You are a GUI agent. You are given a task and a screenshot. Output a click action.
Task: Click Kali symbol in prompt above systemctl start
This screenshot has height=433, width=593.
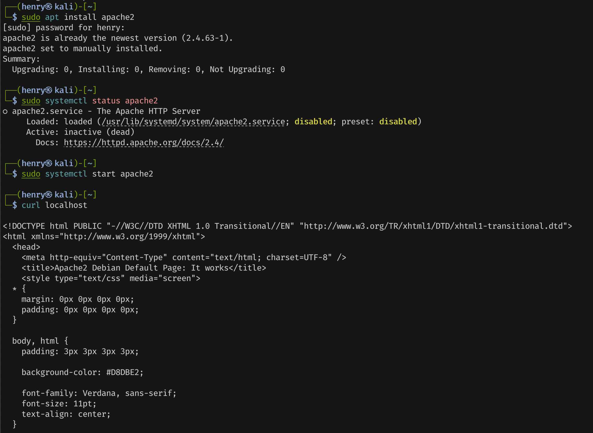click(x=49, y=163)
